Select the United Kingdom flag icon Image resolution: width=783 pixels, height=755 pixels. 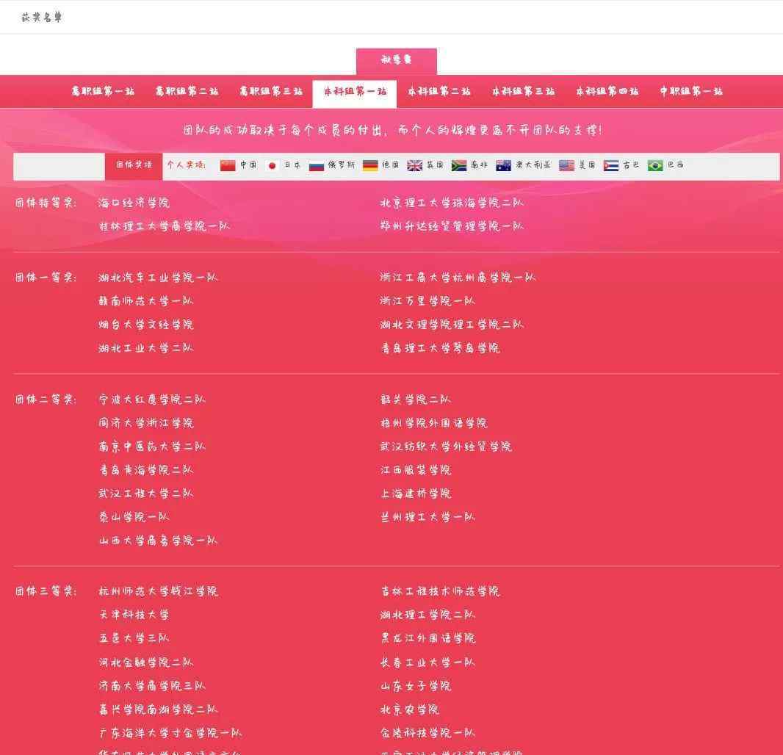point(415,165)
